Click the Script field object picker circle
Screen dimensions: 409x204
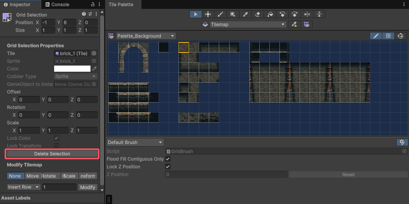coord(404,151)
